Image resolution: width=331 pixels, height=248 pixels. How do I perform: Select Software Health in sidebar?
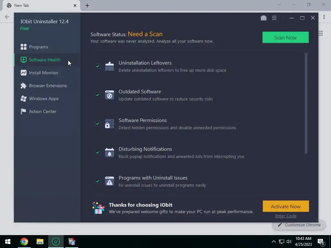click(x=47, y=60)
